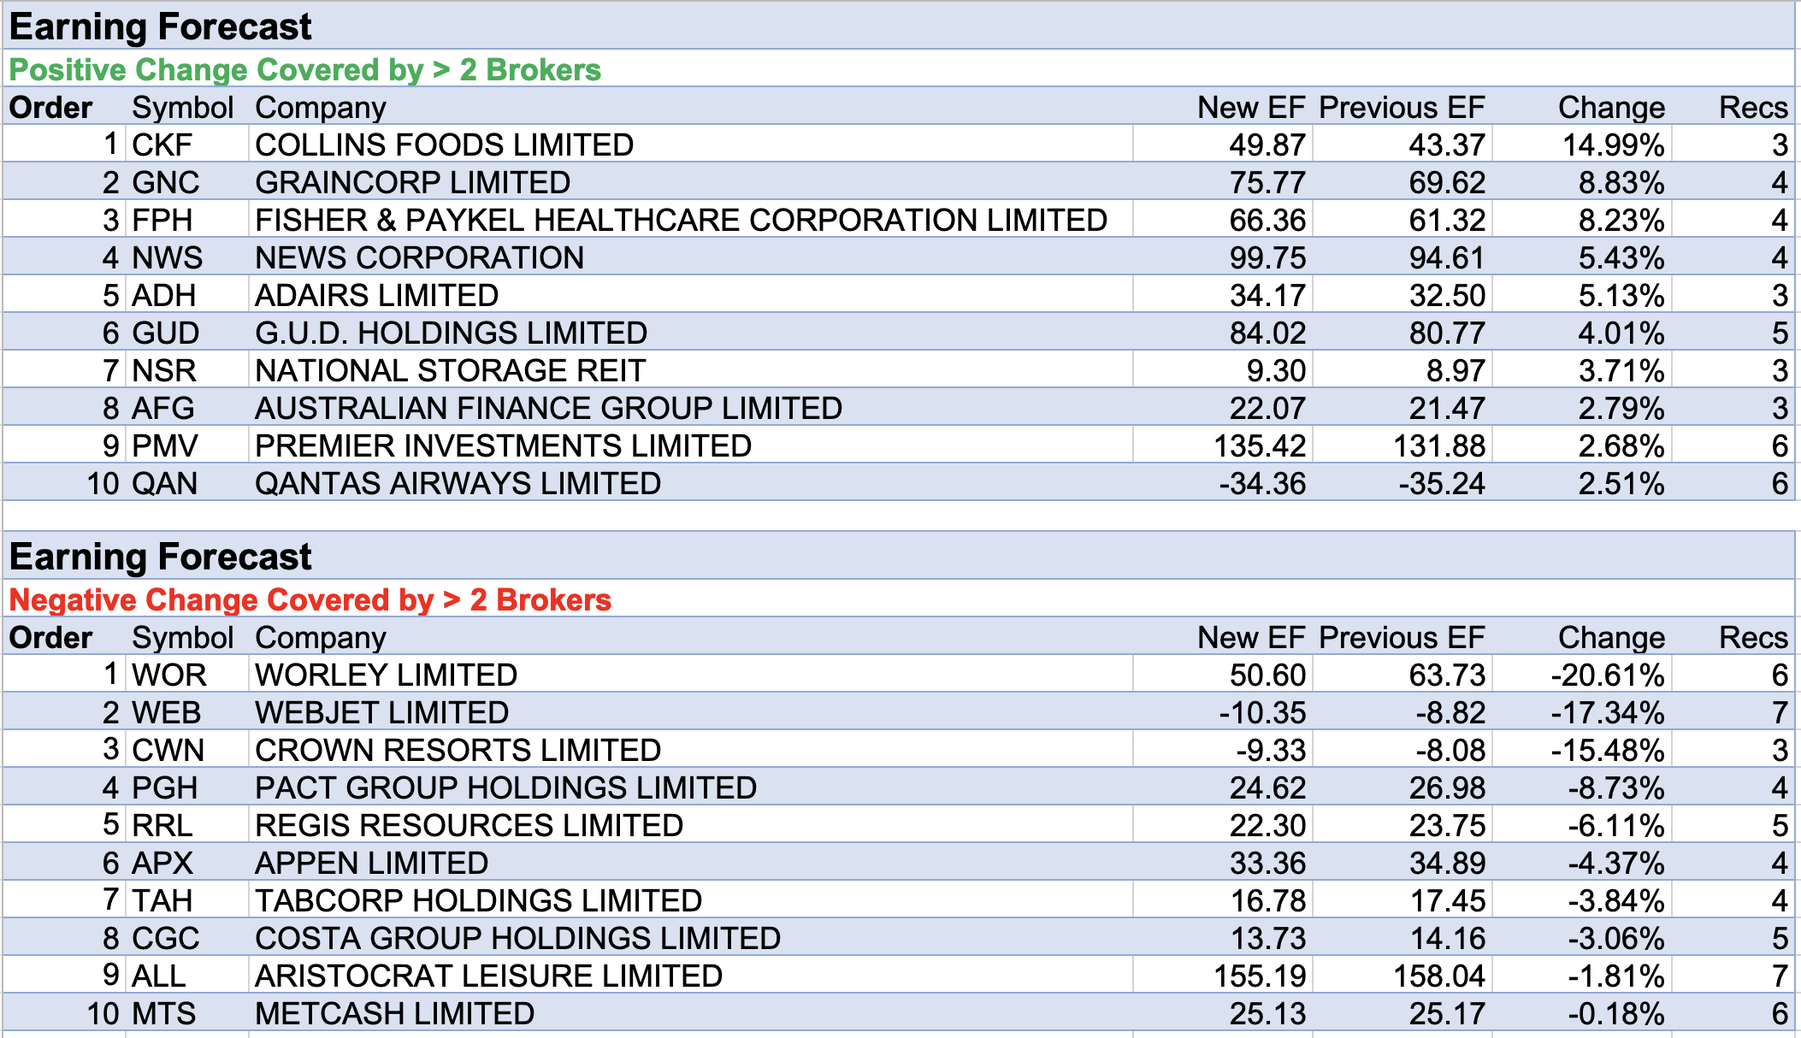
Task: Click GrainCorp's New EF value 75.77
Action: pos(1267,182)
